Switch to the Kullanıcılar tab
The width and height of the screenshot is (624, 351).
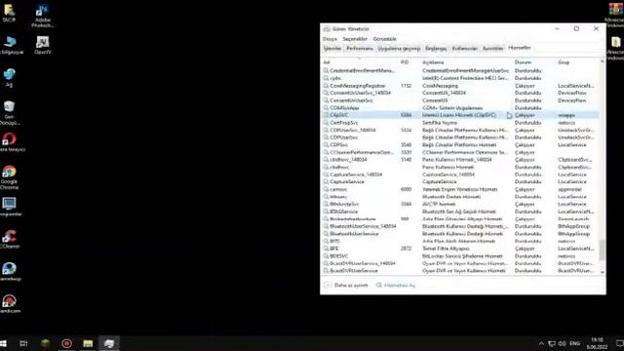465,48
